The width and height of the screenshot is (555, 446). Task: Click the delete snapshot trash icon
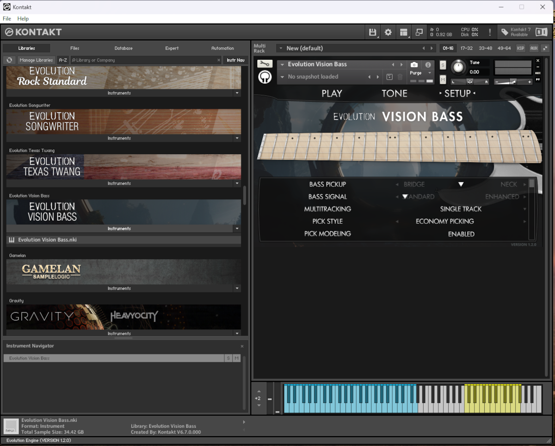pyautogui.click(x=400, y=77)
